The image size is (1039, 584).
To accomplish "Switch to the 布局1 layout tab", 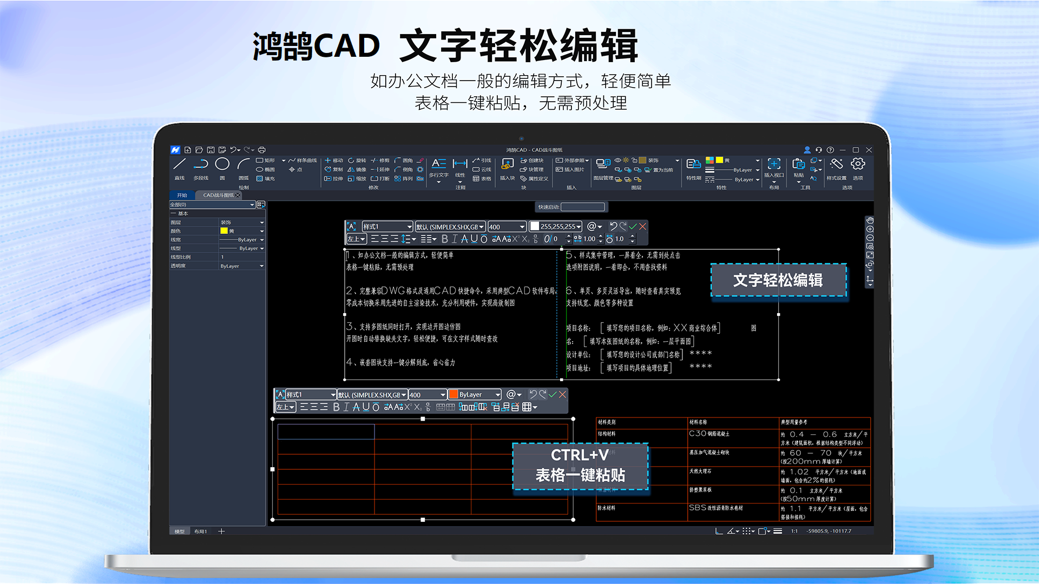I will [x=201, y=532].
